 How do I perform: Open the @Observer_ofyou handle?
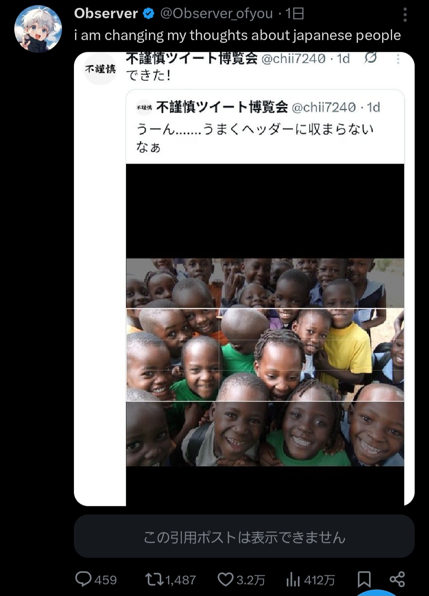216,14
